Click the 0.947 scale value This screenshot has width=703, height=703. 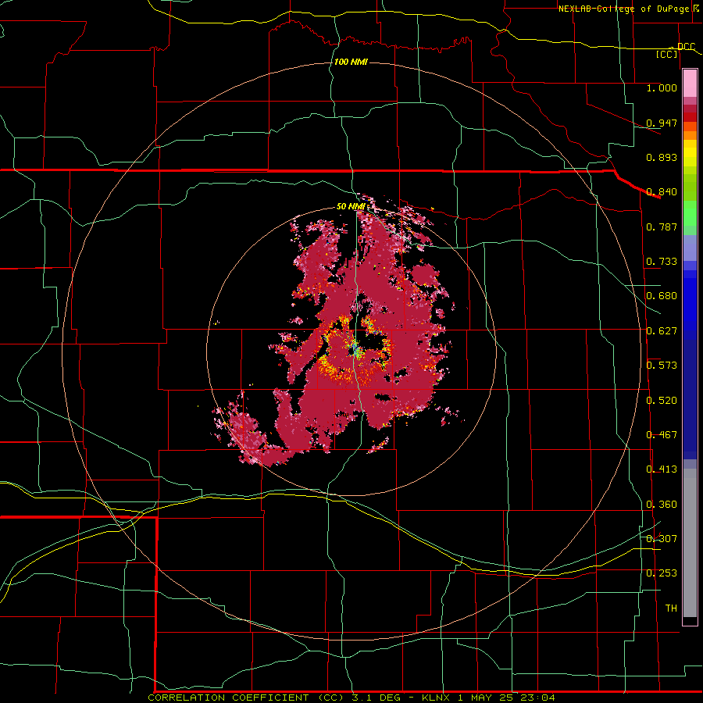pyautogui.click(x=662, y=123)
